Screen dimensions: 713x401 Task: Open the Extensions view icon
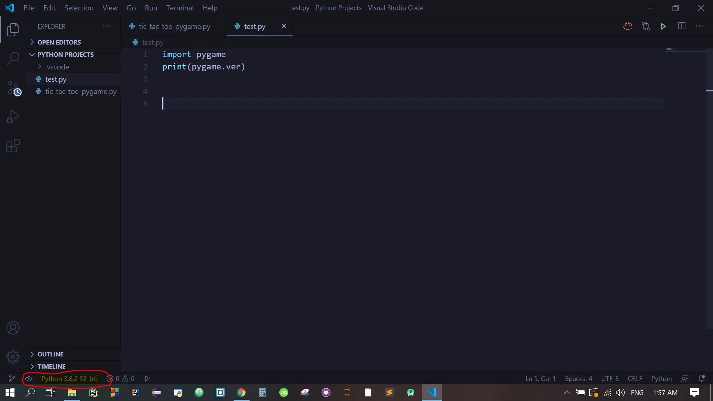pyautogui.click(x=13, y=146)
